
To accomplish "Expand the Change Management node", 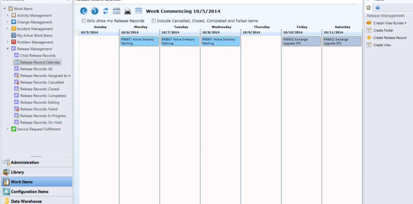I will (x=8, y=22).
